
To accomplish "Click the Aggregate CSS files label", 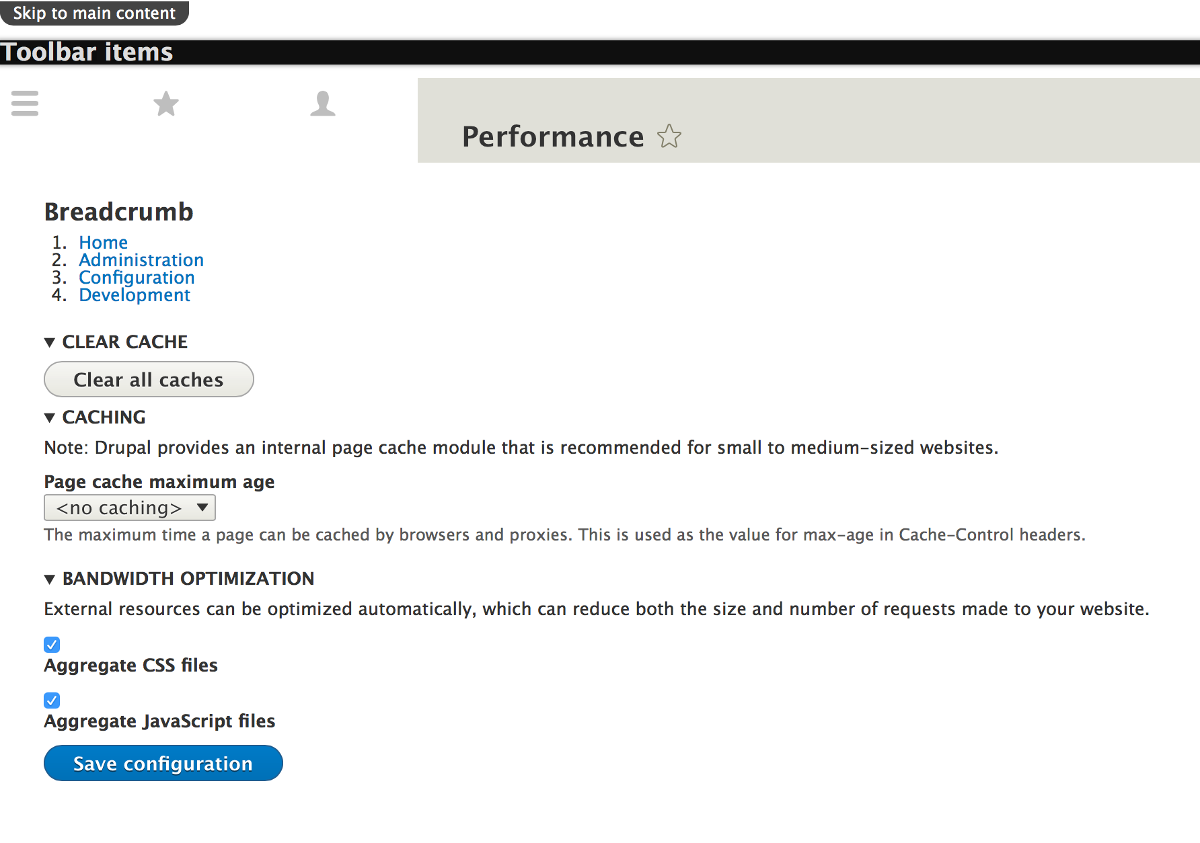I will (130, 665).
